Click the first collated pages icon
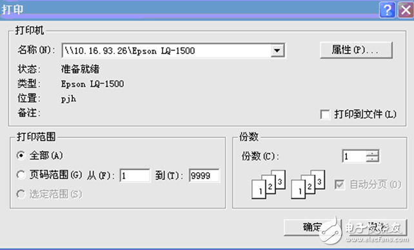Viewport: 414px width, 250px height. 268,184
